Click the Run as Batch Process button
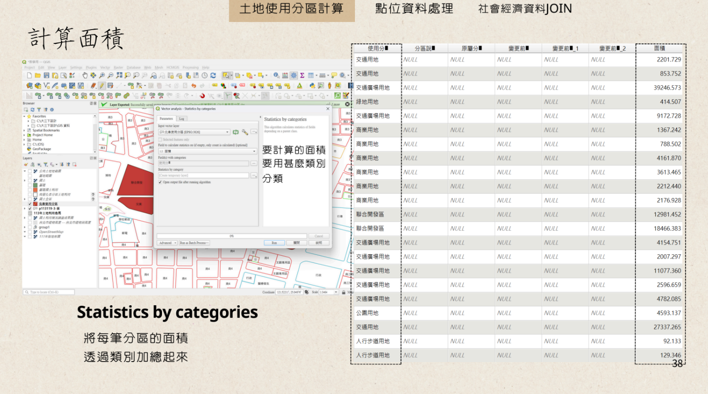Viewport: 708px width, 394px height. 194,243
